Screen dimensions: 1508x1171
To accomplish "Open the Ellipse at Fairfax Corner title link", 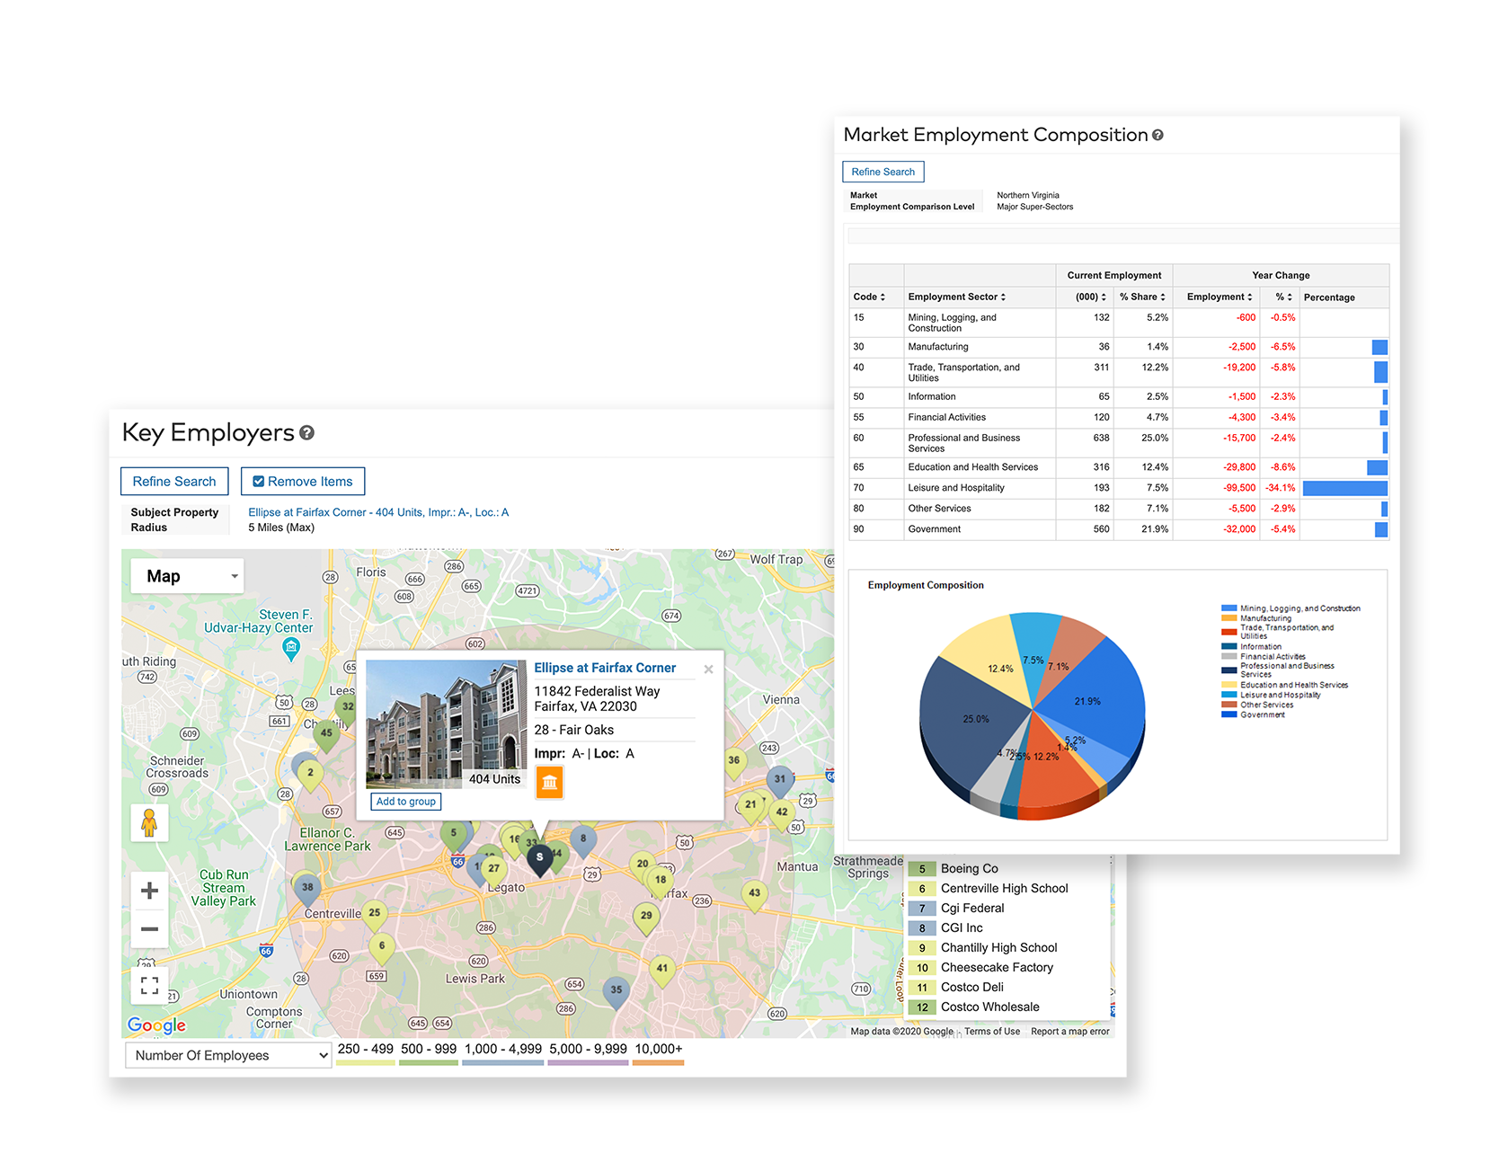I will click(x=605, y=668).
